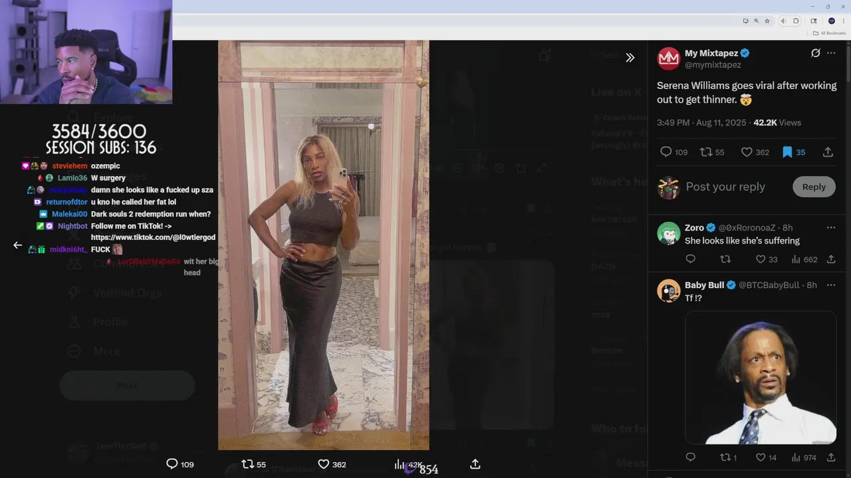Share the My Mixtapez post from panel

828,152
